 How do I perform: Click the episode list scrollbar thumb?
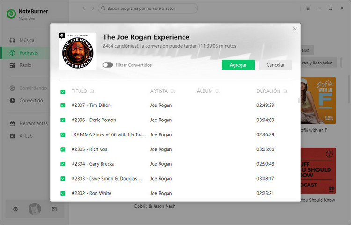tap(299, 100)
